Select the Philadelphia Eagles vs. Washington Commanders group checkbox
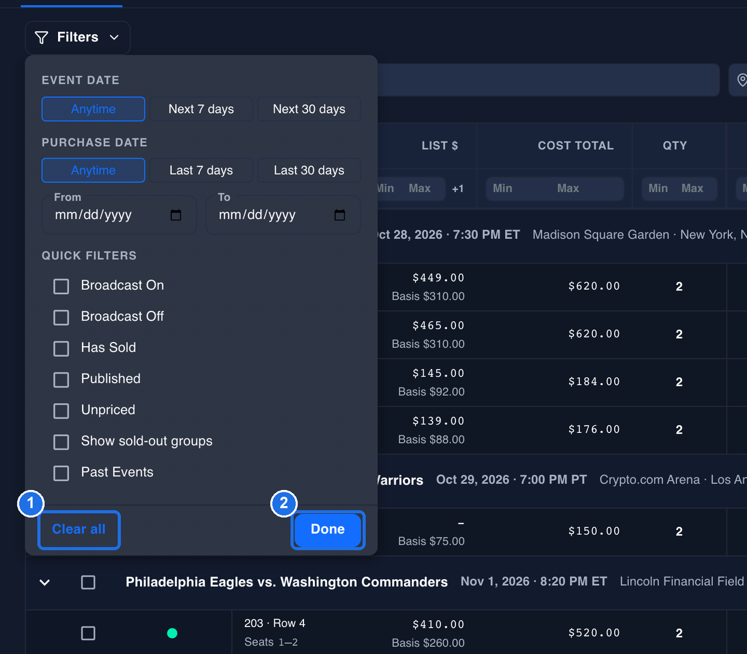This screenshot has height=654, width=747. (x=88, y=582)
